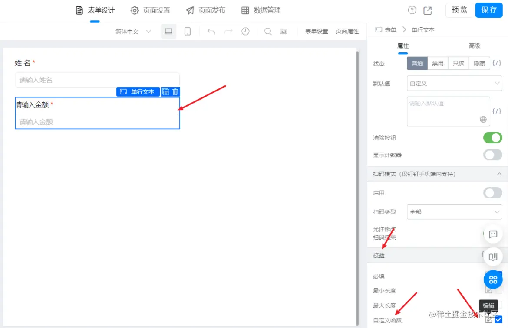Select the 只读 status option
Viewport: 508px width, 328px height.
pyautogui.click(x=458, y=63)
